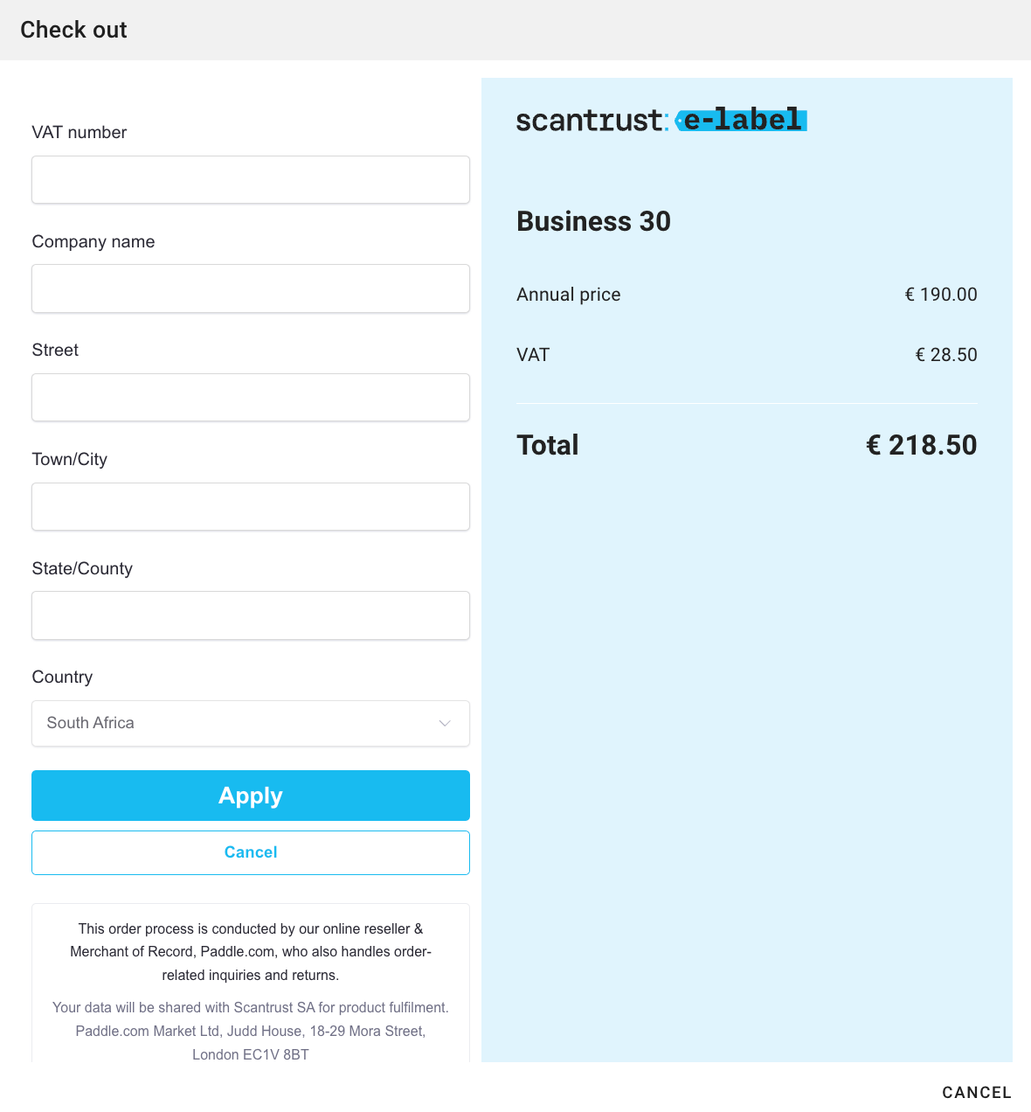Click the Total amount € 218.50
Viewport: 1031px width, 1112px height.
(921, 445)
